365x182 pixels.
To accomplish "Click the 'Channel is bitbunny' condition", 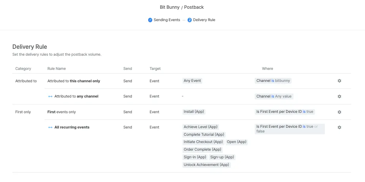I will coord(273,81).
